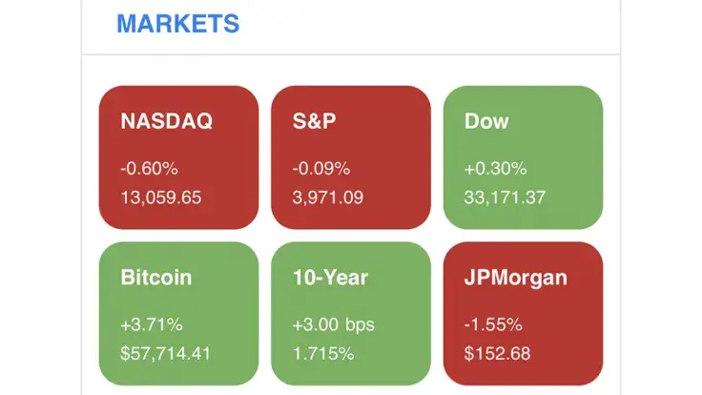Click the Bitcoin price $57,714.41
This screenshot has height=395, width=702.
(165, 354)
